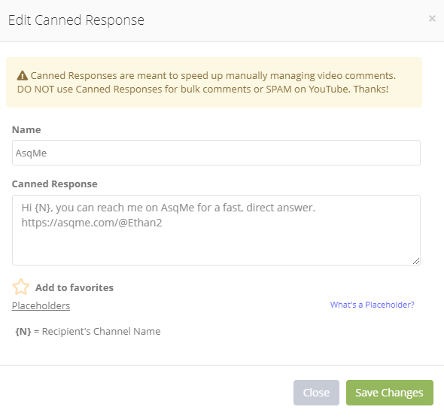This screenshot has height=419, width=444.
Task: Open the What's a Placeholder? link
Action: [x=372, y=305]
